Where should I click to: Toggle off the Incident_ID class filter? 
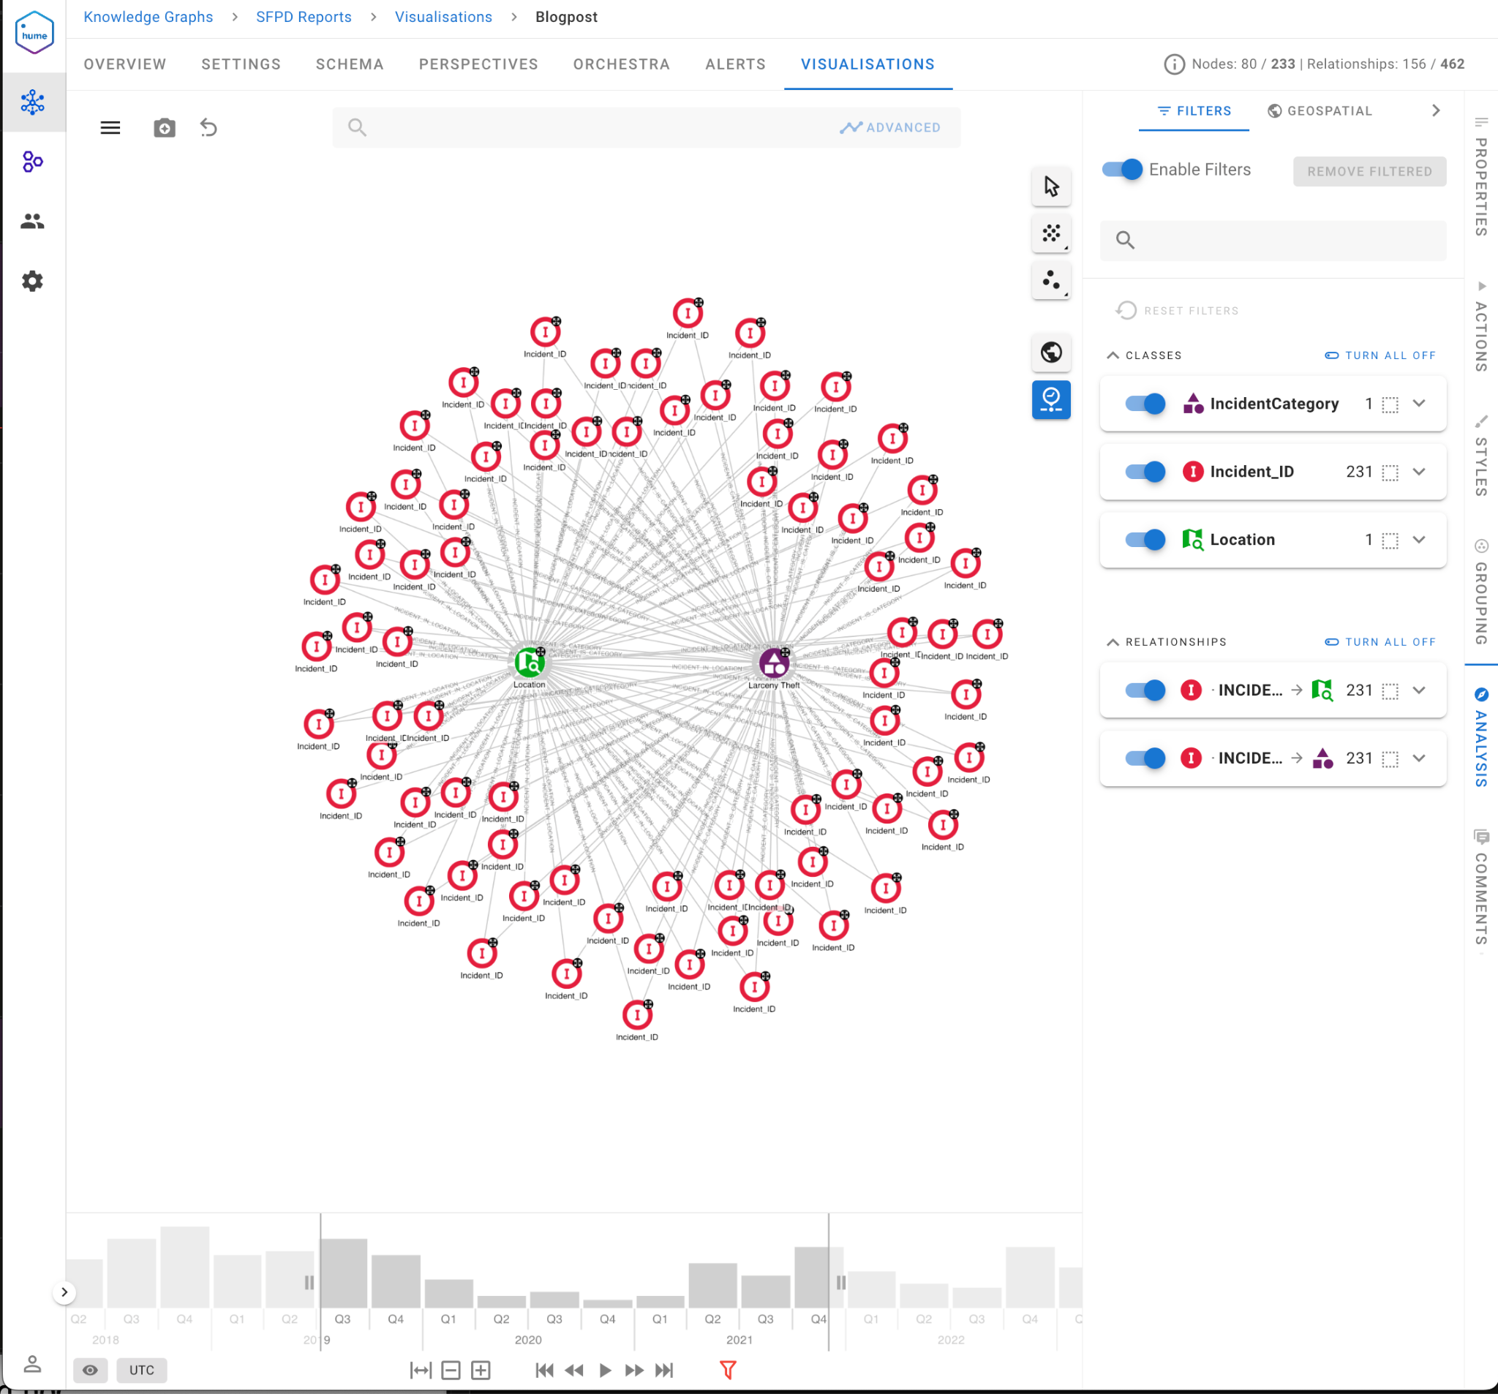1145,472
